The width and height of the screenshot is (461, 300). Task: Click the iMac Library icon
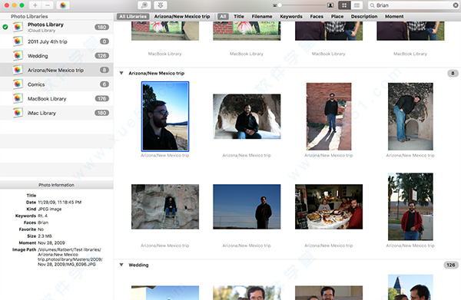[x=18, y=113]
